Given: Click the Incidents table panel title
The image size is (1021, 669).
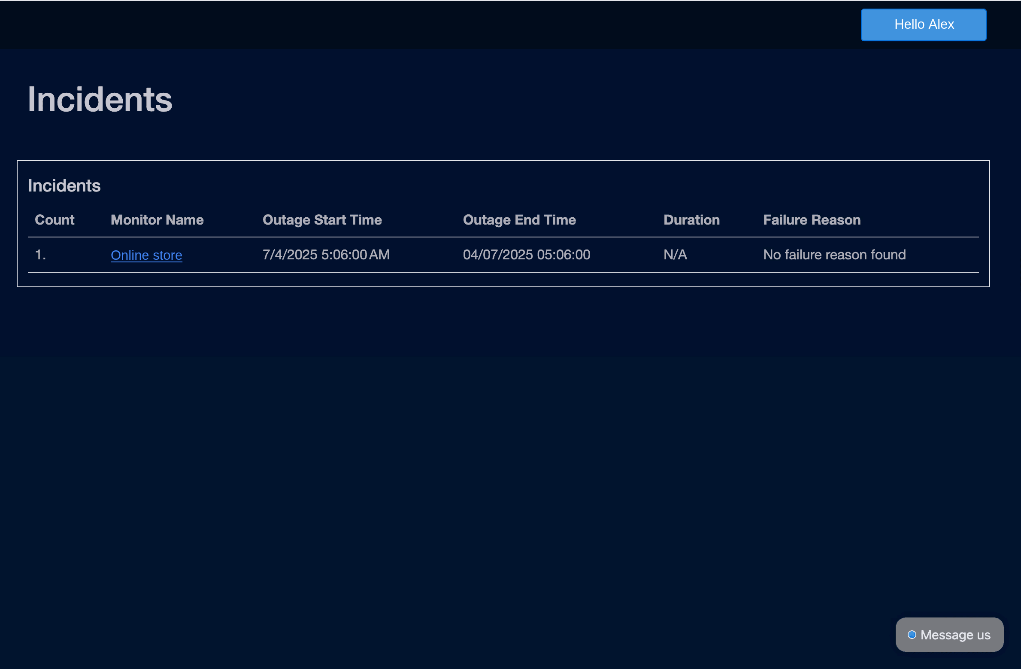Looking at the screenshot, I should tap(64, 185).
